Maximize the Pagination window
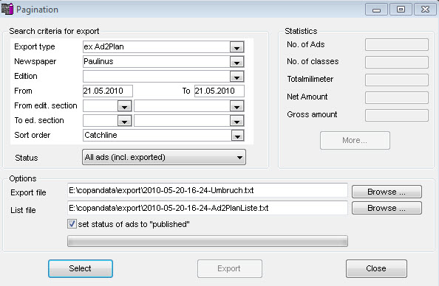439x286 pixels. tap(401, 10)
